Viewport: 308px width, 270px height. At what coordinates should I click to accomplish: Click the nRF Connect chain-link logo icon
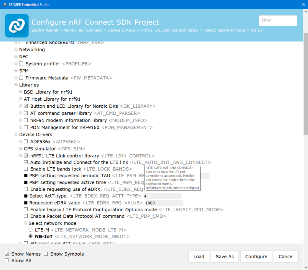(17, 26)
